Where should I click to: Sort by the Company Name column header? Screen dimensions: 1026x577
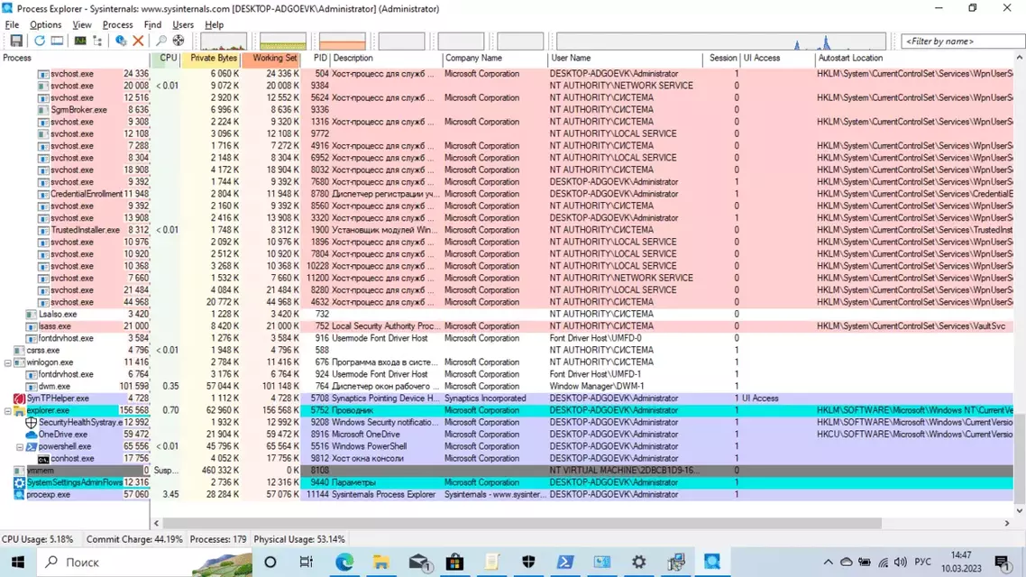click(495, 59)
